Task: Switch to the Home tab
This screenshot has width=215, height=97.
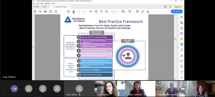Action: pyautogui.click(x=36, y=7)
